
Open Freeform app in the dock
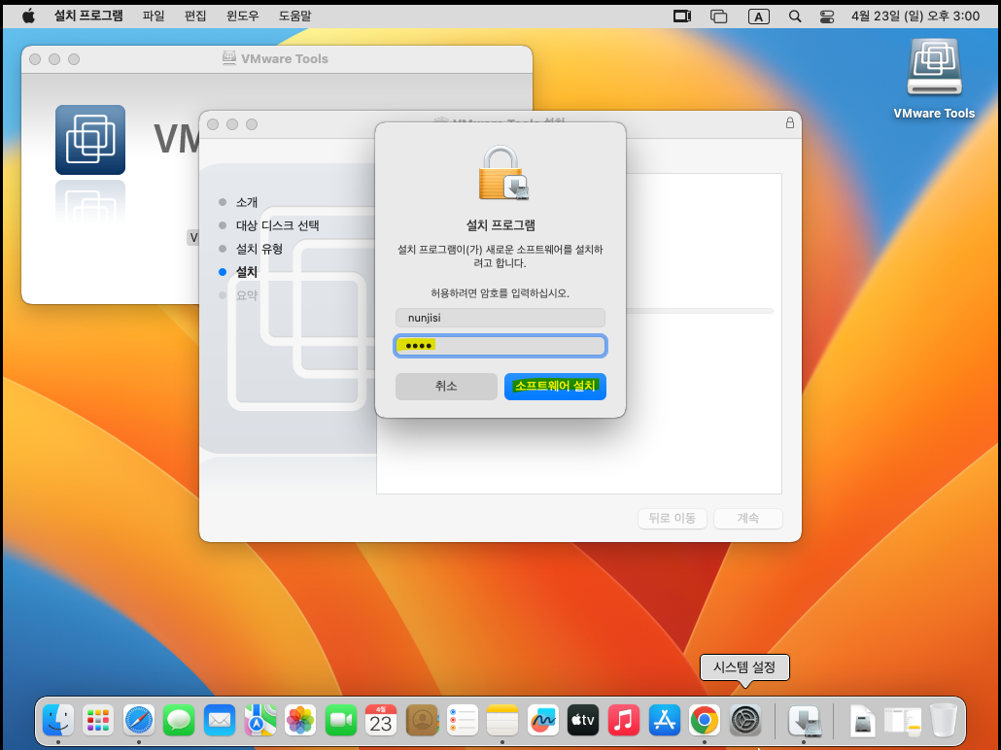(x=543, y=721)
